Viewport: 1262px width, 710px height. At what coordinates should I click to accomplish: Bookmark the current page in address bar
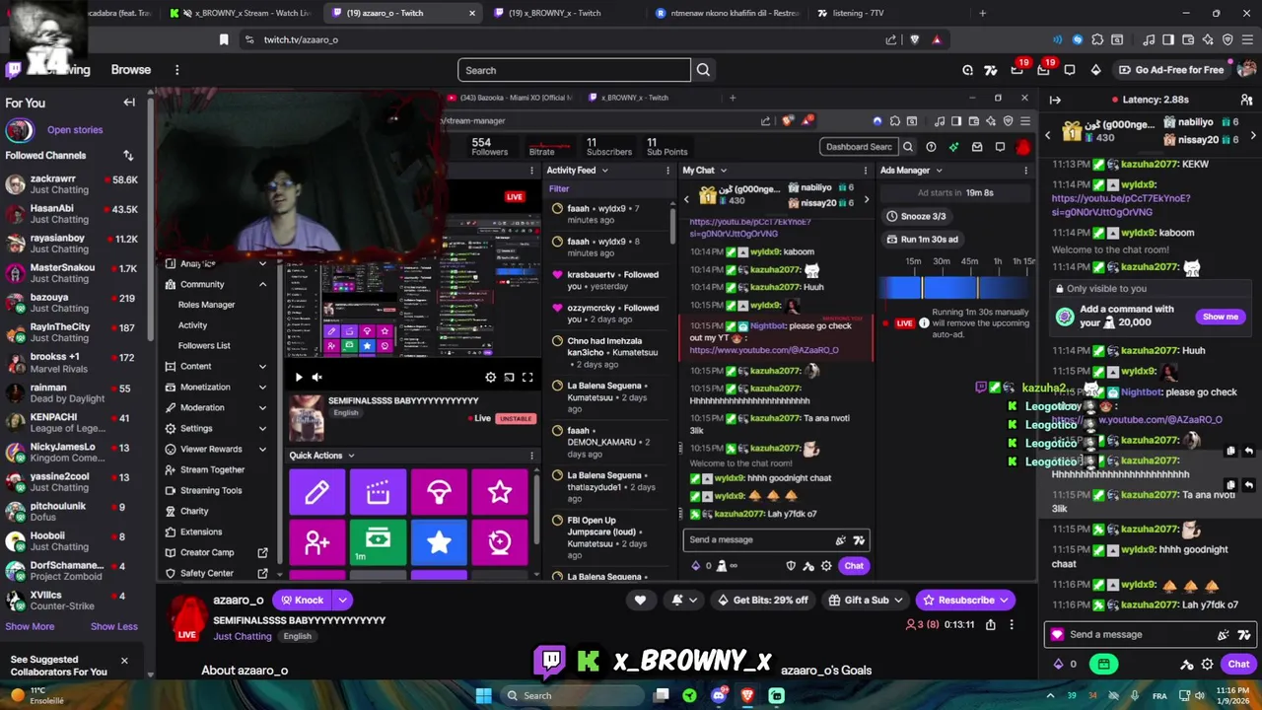point(224,39)
